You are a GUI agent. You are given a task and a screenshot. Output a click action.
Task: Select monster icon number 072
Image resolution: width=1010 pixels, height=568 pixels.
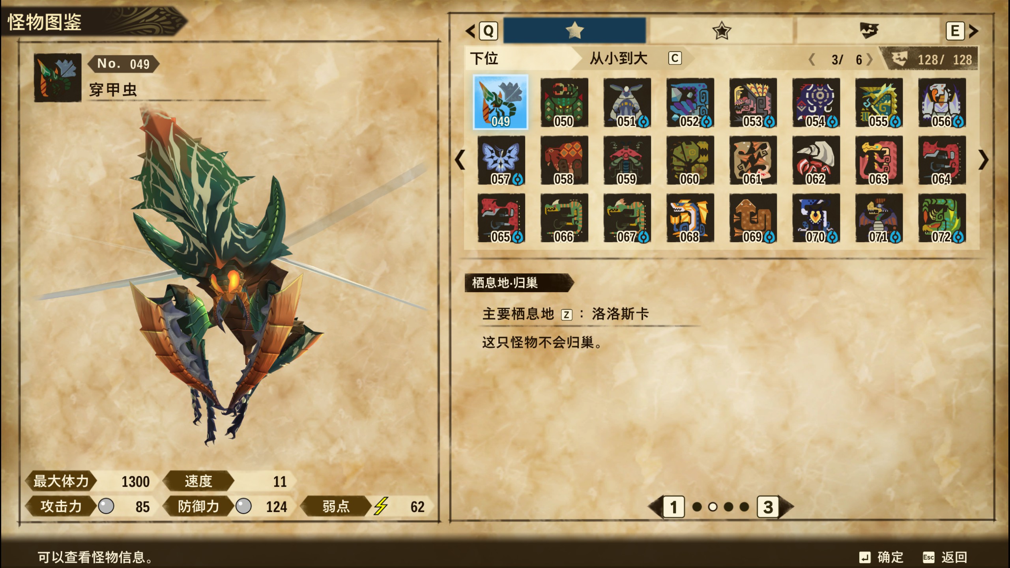pyautogui.click(x=942, y=218)
